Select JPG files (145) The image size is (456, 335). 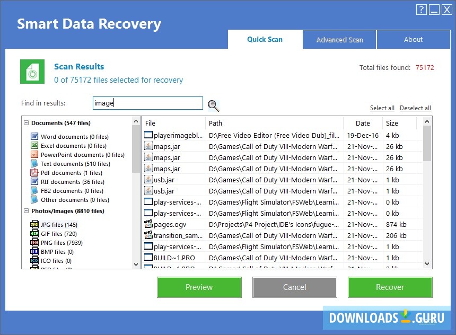point(59,225)
